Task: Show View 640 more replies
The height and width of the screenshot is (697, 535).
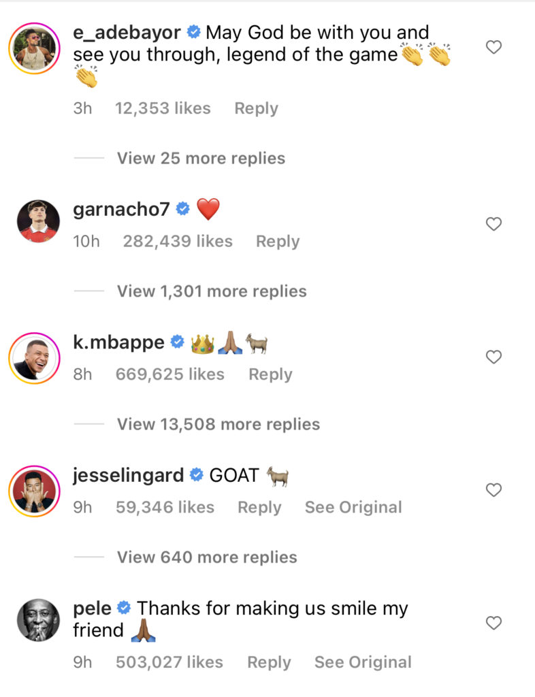Action: (207, 557)
